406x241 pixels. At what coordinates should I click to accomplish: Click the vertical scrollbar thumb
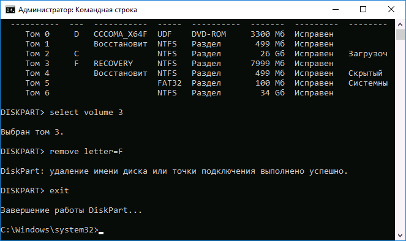400,35
